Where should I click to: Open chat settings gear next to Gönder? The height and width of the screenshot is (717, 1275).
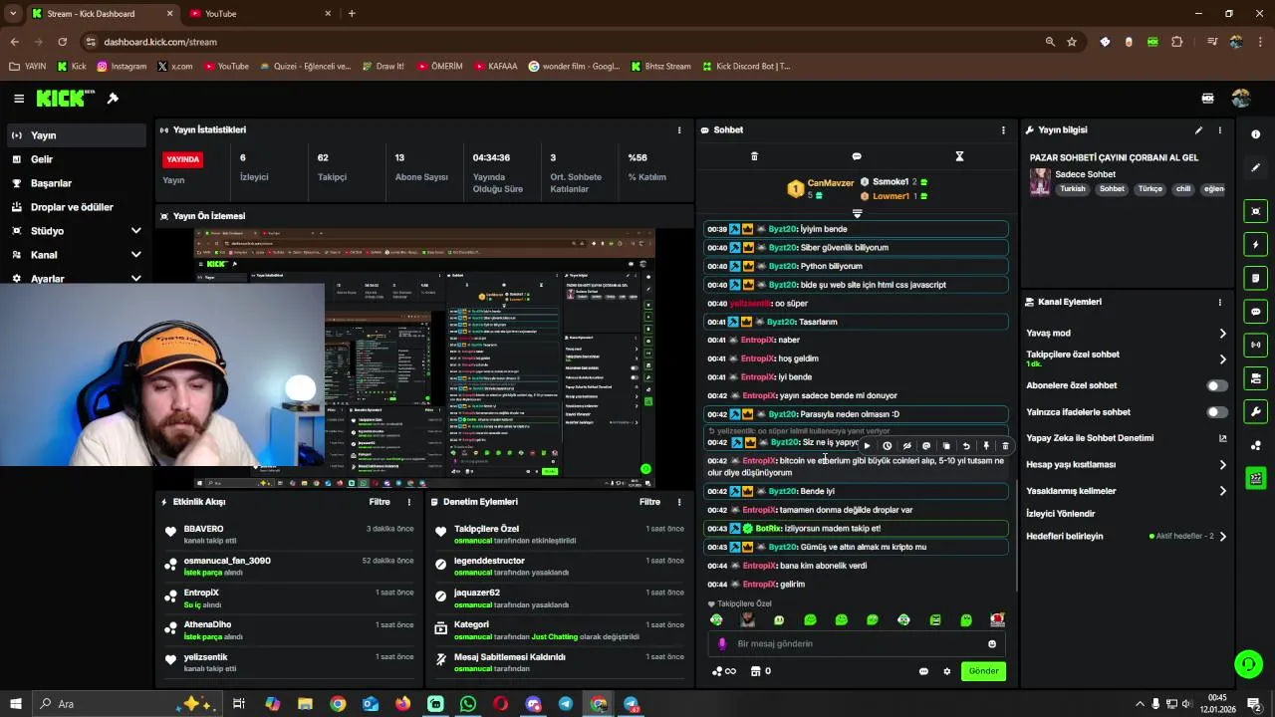coord(947,671)
